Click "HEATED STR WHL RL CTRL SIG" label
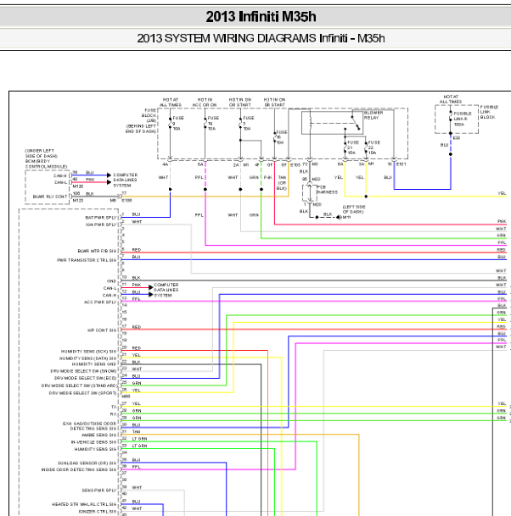Image resolution: width=511 pixels, height=516 pixels. click(84, 504)
